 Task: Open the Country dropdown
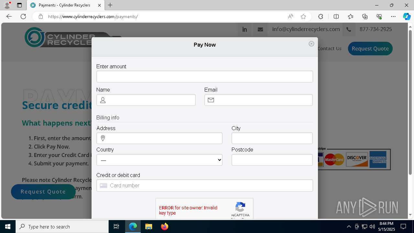coord(159,160)
